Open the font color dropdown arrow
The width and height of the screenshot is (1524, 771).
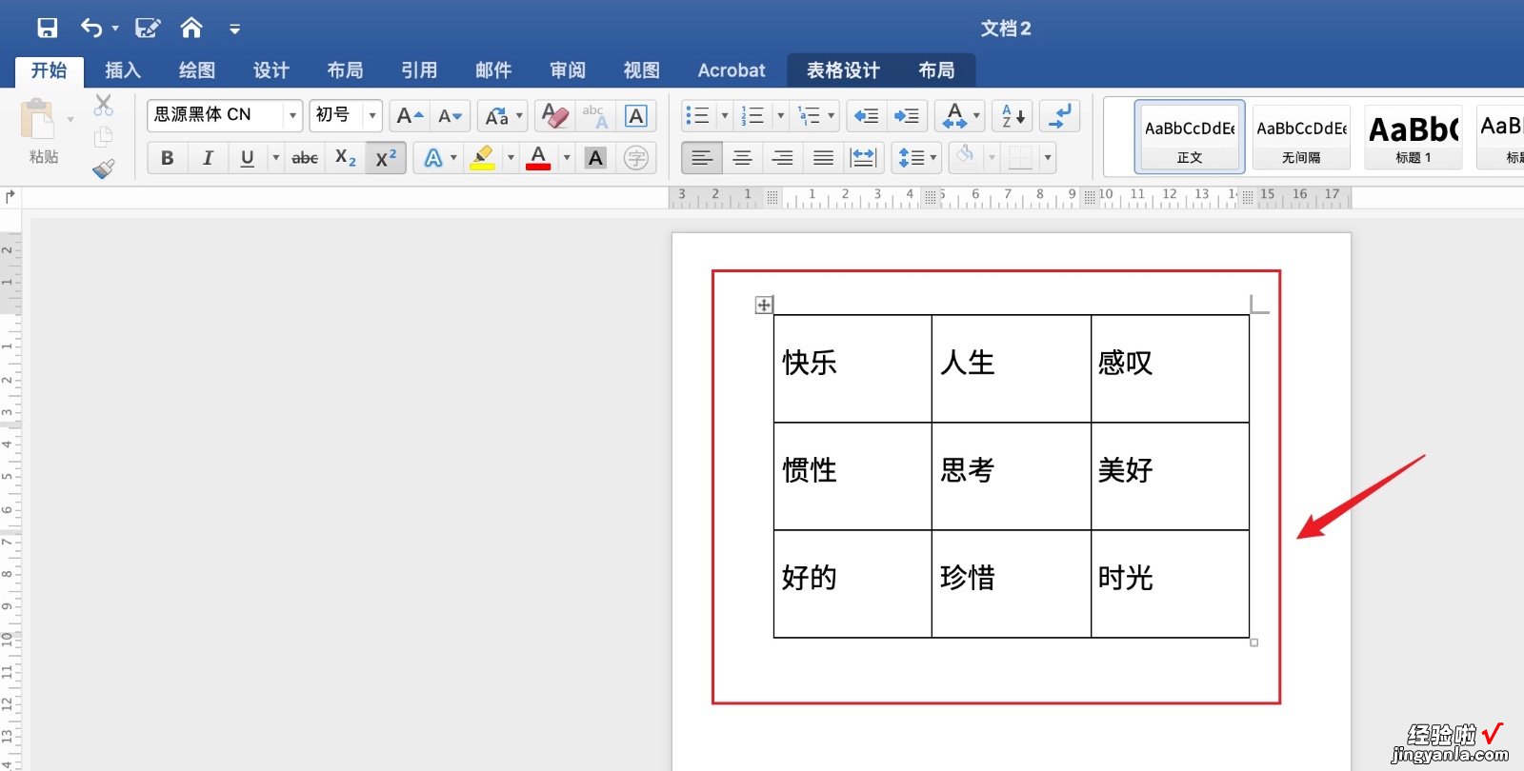pyautogui.click(x=567, y=158)
